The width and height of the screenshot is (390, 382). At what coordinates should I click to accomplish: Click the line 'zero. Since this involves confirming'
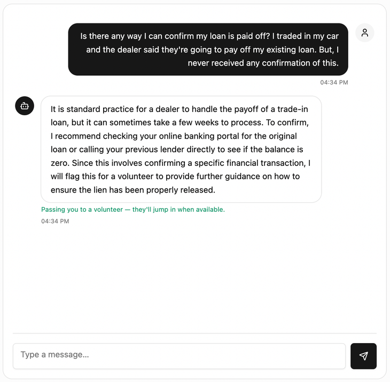tap(181, 163)
